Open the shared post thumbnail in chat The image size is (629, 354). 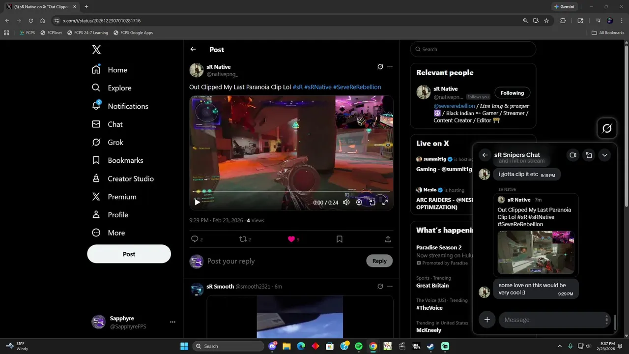[536, 252]
